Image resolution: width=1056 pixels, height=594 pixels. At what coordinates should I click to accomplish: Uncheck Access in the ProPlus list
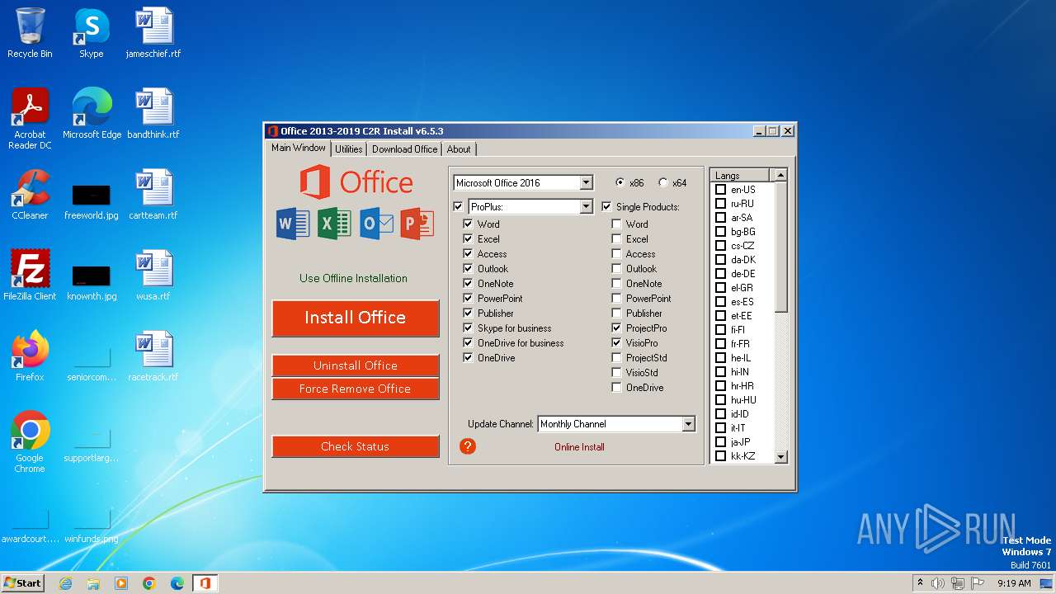point(469,253)
